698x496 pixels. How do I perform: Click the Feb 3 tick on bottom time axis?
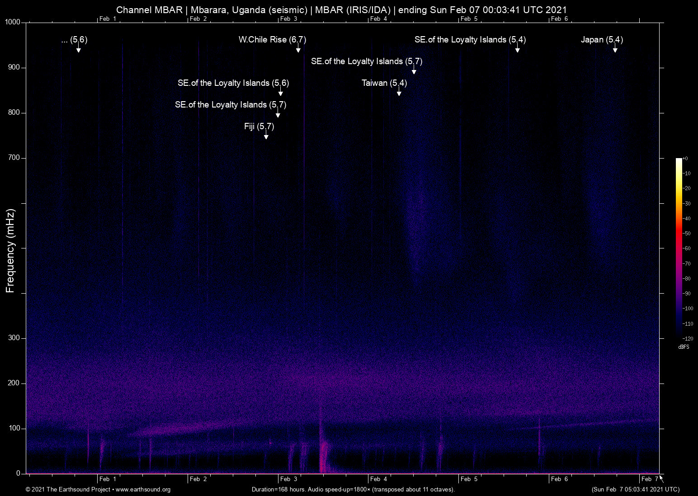click(x=288, y=479)
